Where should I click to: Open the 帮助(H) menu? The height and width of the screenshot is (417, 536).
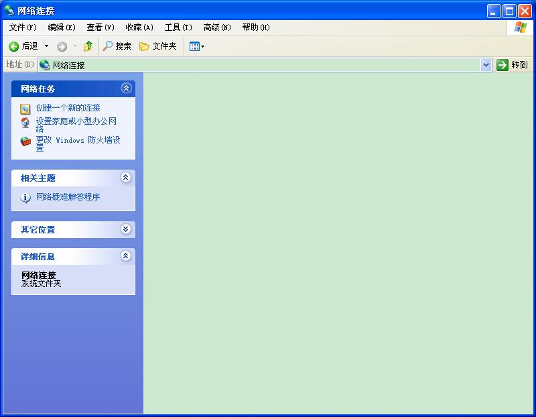256,27
